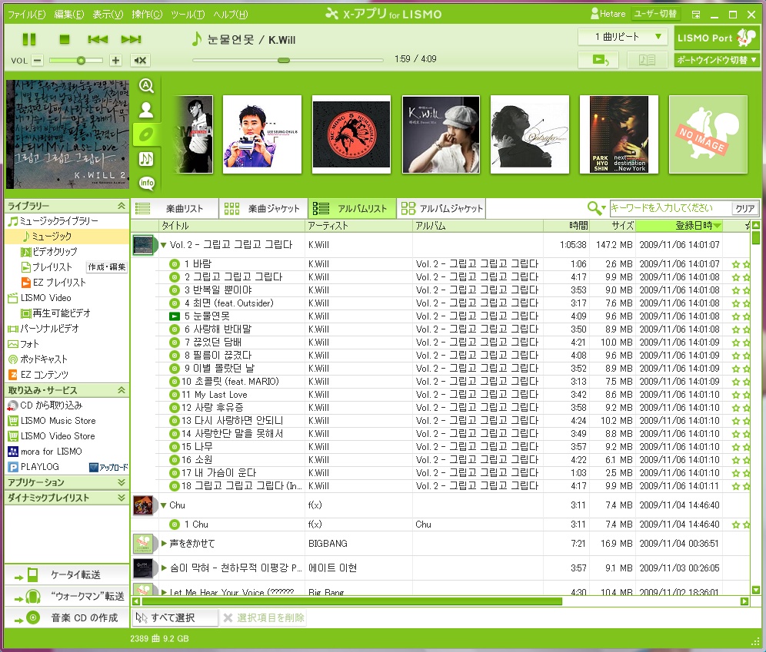The height and width of the screenshot is (652, 766).
Task: Skip to next track
Action: [x=131, y=39]
